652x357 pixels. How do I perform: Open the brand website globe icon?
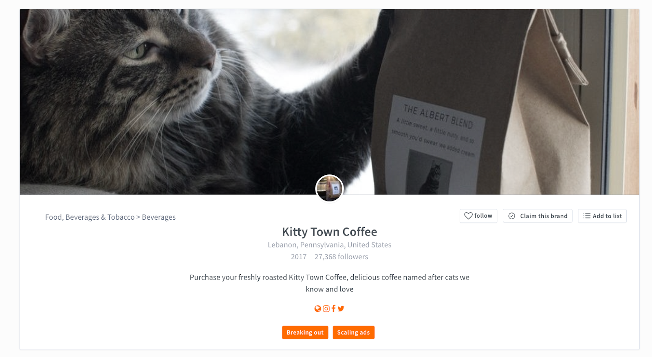click(318, 309)
